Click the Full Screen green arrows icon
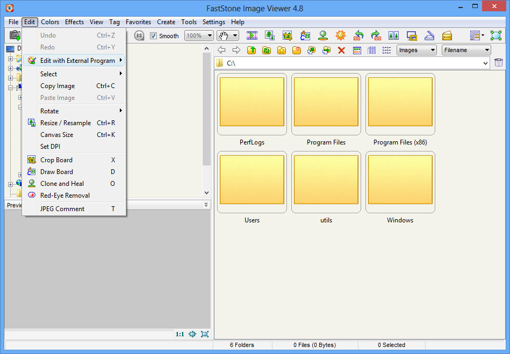 [x=496, y=35]
